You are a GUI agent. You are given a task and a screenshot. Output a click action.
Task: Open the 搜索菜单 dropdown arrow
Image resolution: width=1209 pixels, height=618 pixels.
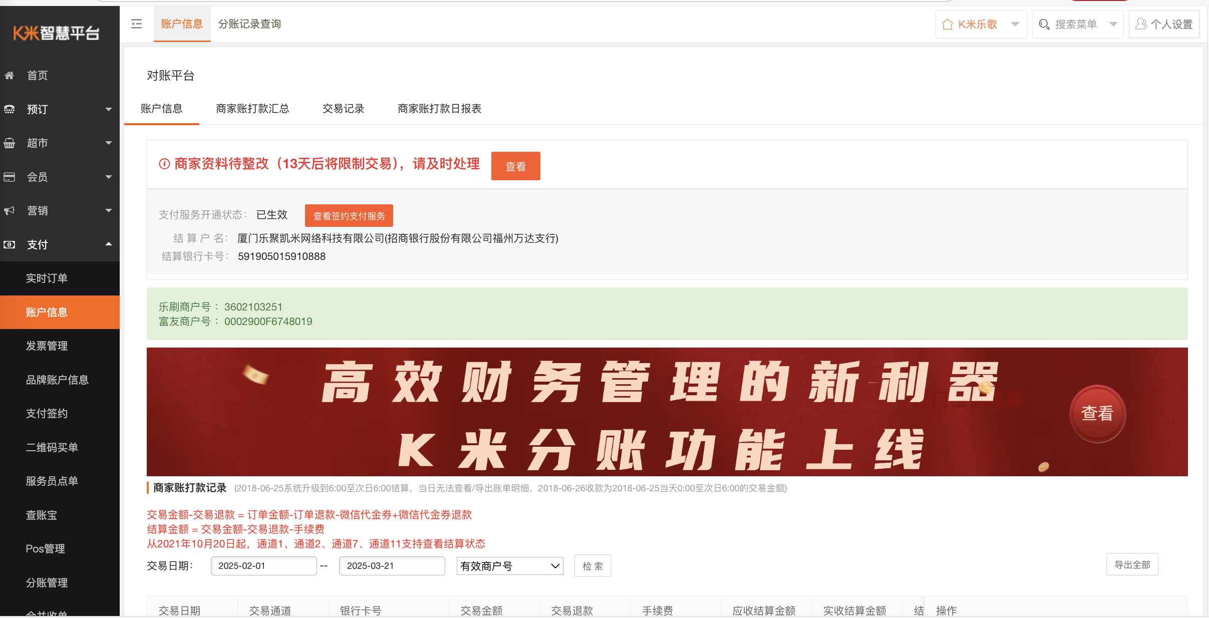pyautogui.click(x=1113, y=25)
